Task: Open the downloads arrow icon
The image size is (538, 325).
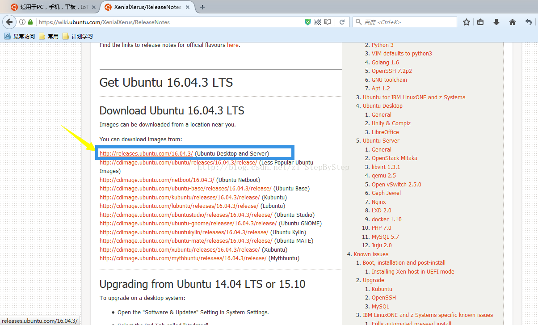Action: click(x=496, y=22)
